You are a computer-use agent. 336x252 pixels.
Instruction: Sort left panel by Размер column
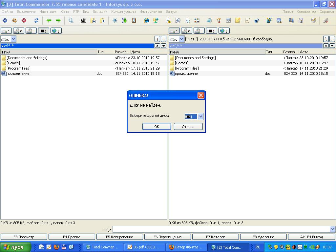pyautogui.click(x=122, y=52)
